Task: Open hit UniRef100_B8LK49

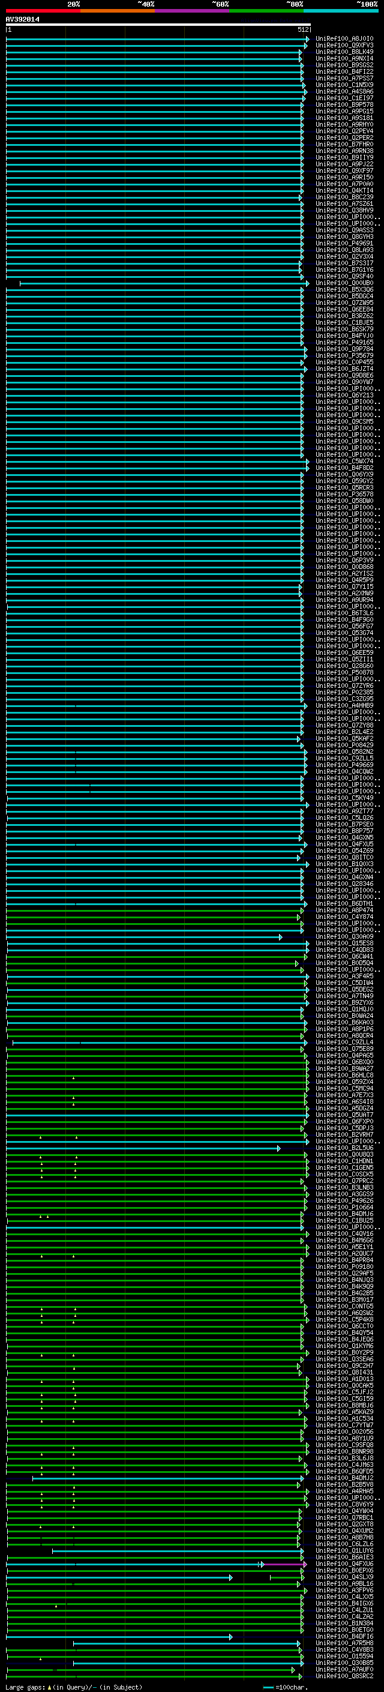Action: tap(344, 52)
